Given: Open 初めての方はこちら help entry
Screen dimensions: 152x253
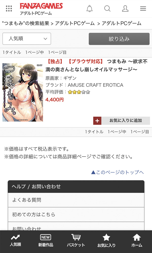Looking at the screenshot, I should (x=76, y=215).
